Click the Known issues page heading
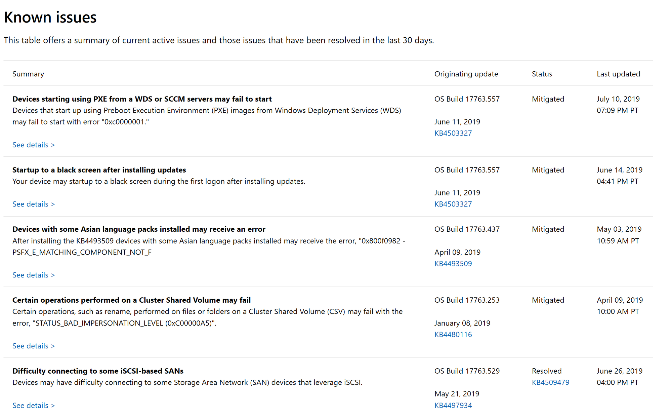The height and width of the screenshot is (415, 672). point(50,17)
